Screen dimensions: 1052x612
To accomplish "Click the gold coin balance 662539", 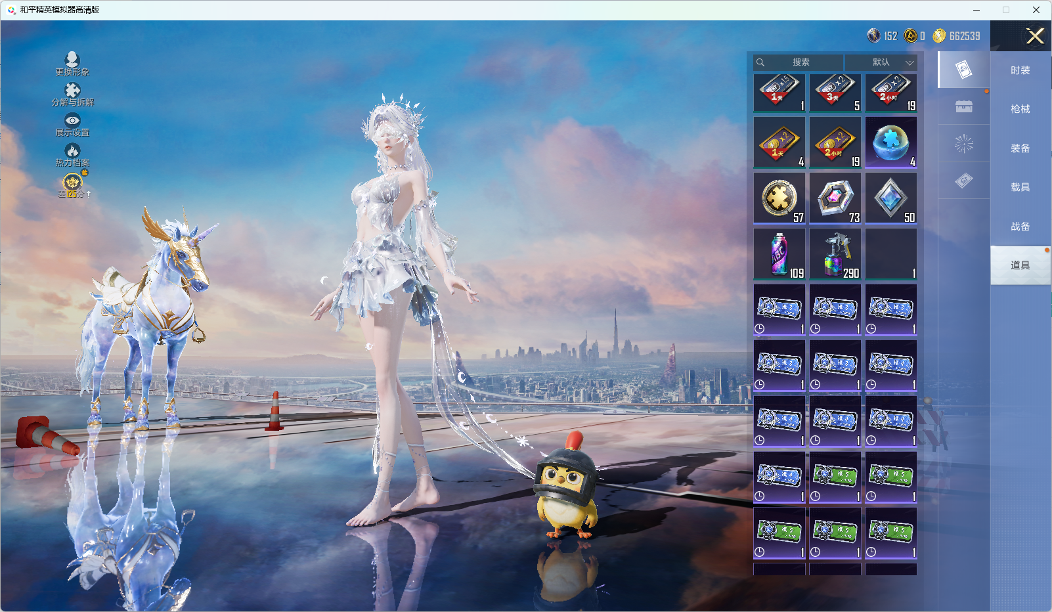I will (x=957, y=35).
